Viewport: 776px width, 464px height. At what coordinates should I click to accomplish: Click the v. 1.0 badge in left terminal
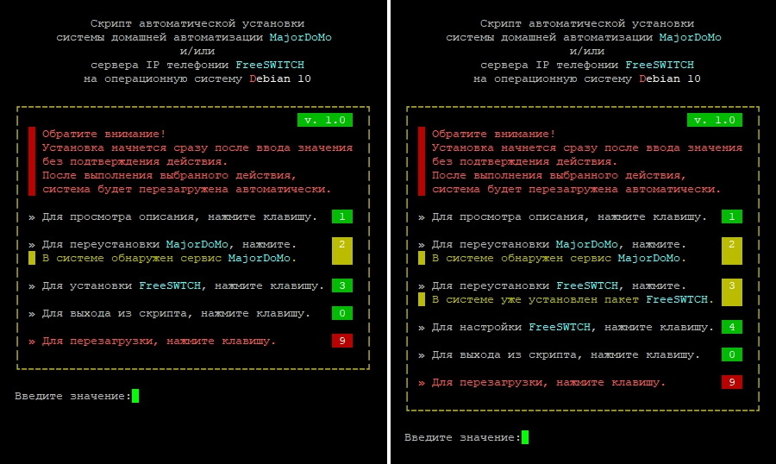[x=325, y=120]
